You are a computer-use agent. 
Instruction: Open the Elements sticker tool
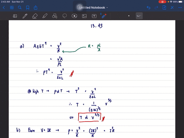click(74, 16)
